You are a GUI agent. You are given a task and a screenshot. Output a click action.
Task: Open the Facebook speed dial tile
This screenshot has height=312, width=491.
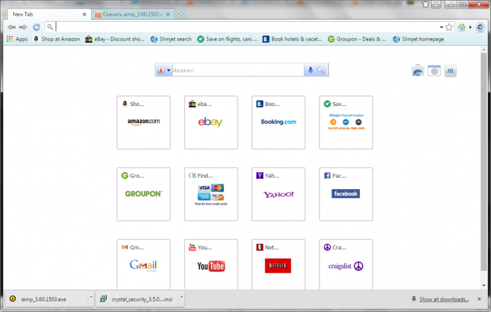coord(346,194)
